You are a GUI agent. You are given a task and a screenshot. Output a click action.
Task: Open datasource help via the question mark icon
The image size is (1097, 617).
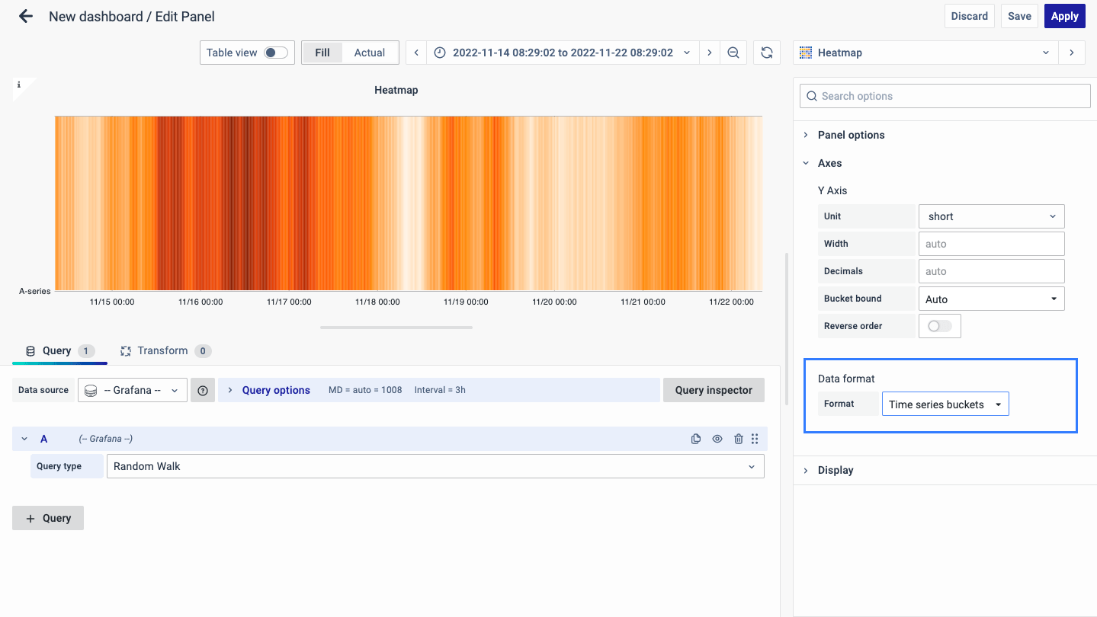[x=203, y=389]
